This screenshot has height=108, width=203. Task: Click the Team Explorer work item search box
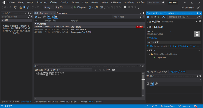click(182, 17)
